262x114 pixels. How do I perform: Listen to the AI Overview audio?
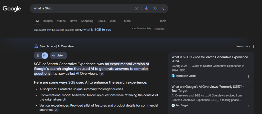[x=58, y=55]
